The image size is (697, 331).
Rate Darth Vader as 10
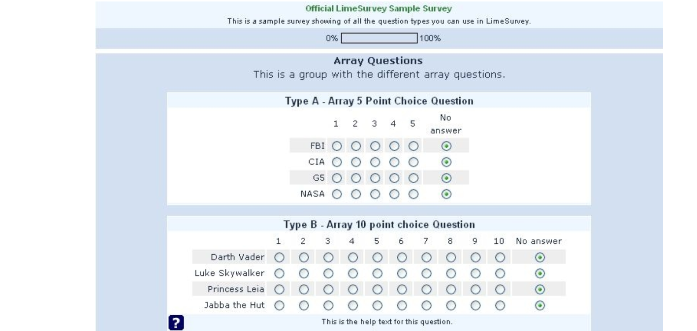click(500, 257)
